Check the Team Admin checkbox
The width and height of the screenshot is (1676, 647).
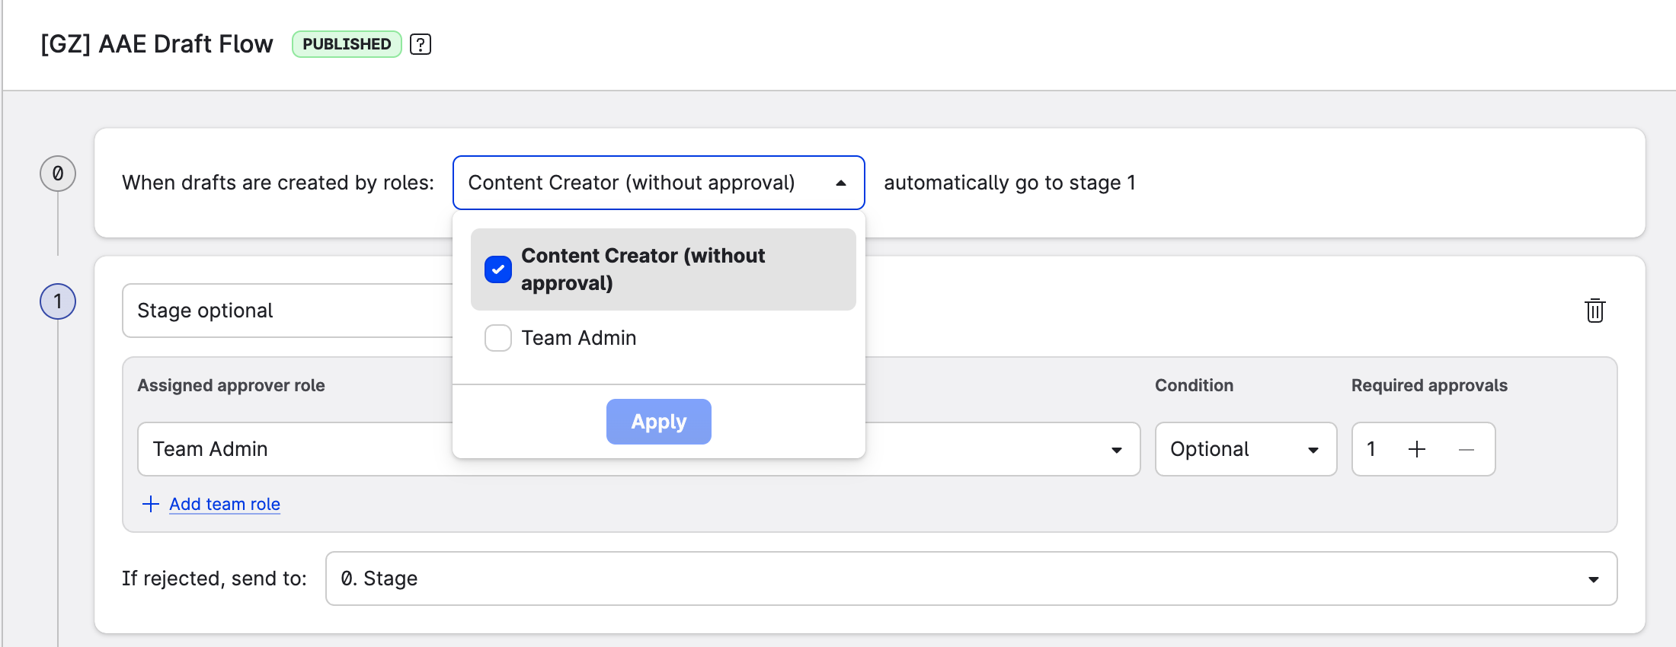pyautogui.click(x=498, y=338)
